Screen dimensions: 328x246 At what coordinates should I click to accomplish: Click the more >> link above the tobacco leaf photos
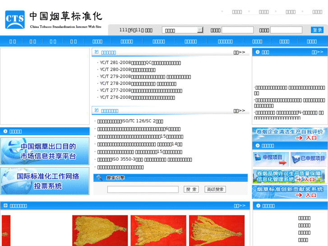[x=240, y=205]
